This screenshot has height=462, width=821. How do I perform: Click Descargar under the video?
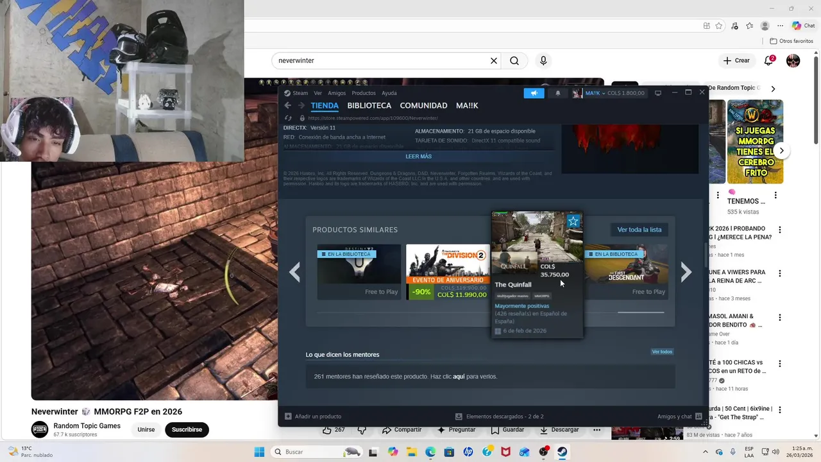(558, 429)
